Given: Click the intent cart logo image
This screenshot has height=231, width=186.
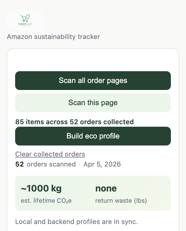Looking at the screenshot, I should tap(25, 20).
